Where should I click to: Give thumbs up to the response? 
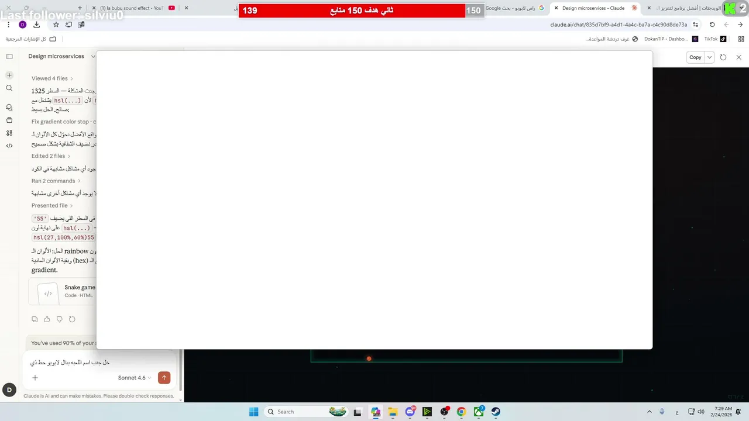click(47, 319)
